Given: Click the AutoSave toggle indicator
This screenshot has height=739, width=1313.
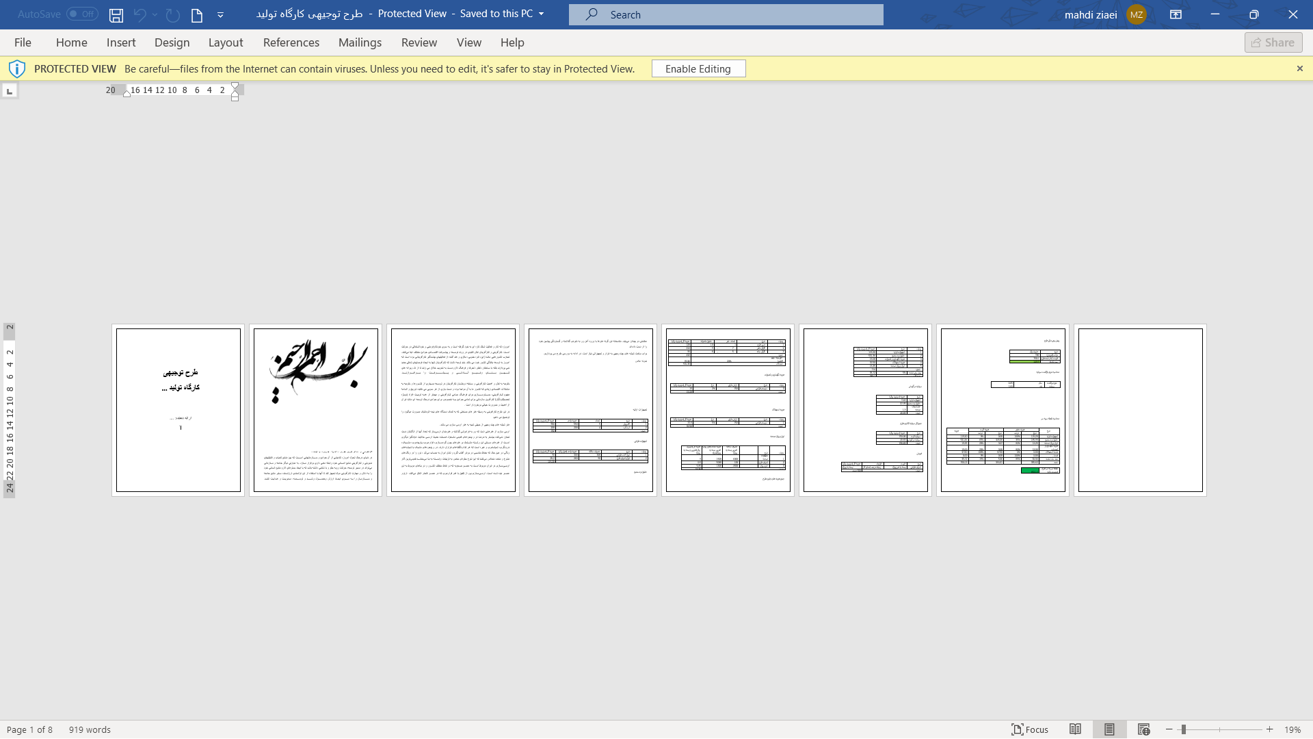Looking at the screenshot, I should click(x=81, y=14).
